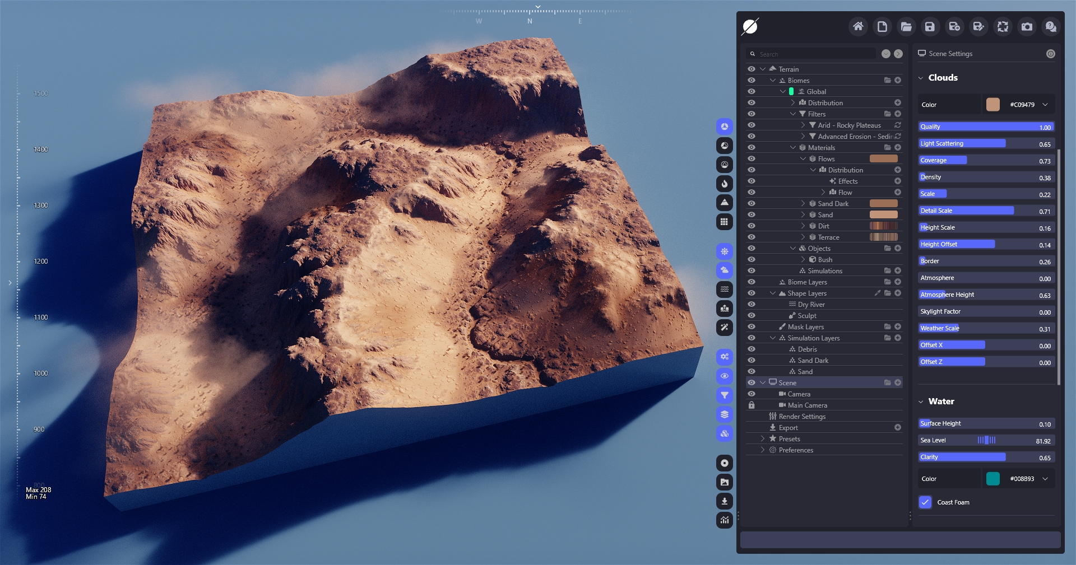The height and width of the screenshot is (565, 1076).
Task: Toggle visibility of the Dry River layer
Action: pos(752,305)
